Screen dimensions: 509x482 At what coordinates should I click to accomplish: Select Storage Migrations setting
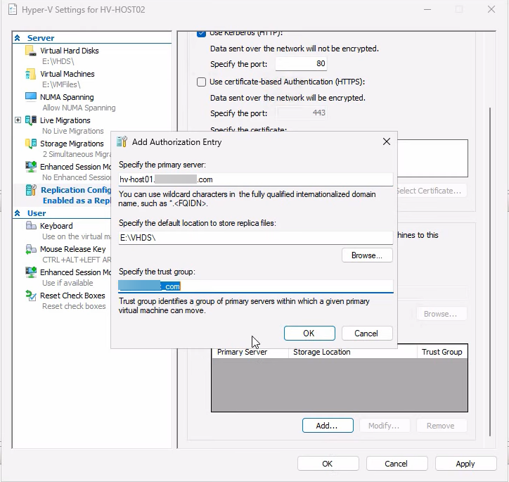[x=72, y=144]
